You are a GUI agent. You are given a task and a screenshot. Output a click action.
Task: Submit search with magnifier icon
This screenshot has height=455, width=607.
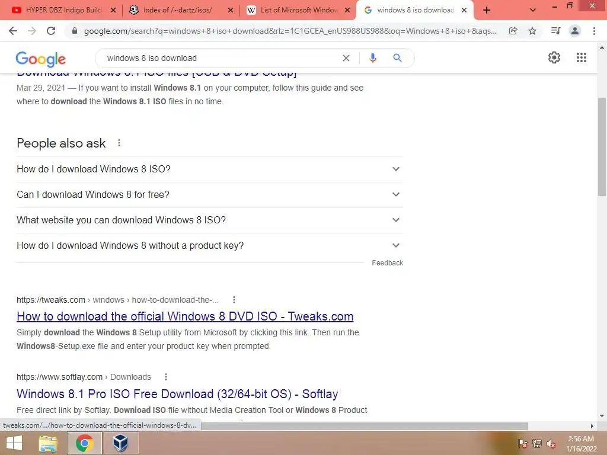point(397,58)
